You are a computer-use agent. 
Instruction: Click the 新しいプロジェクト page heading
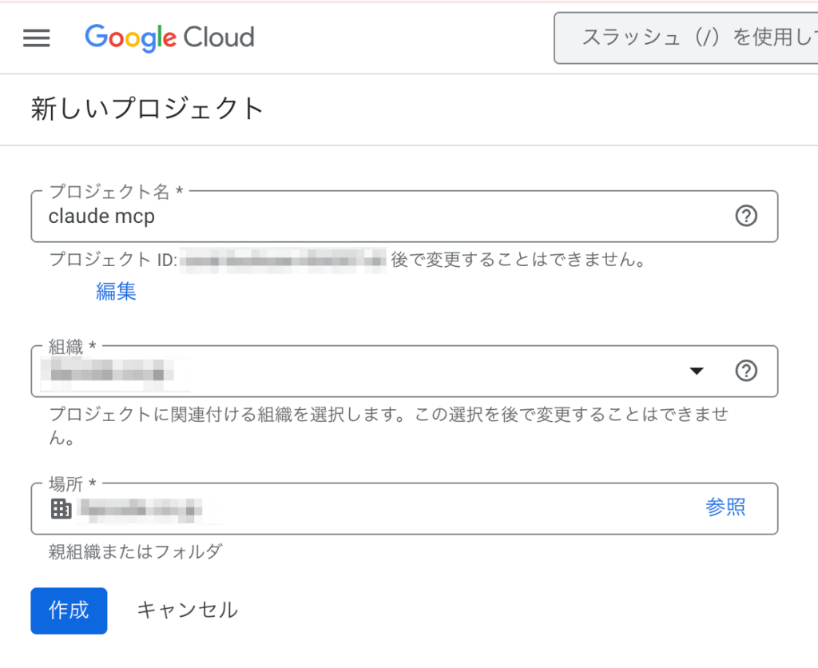coord(148,109)
